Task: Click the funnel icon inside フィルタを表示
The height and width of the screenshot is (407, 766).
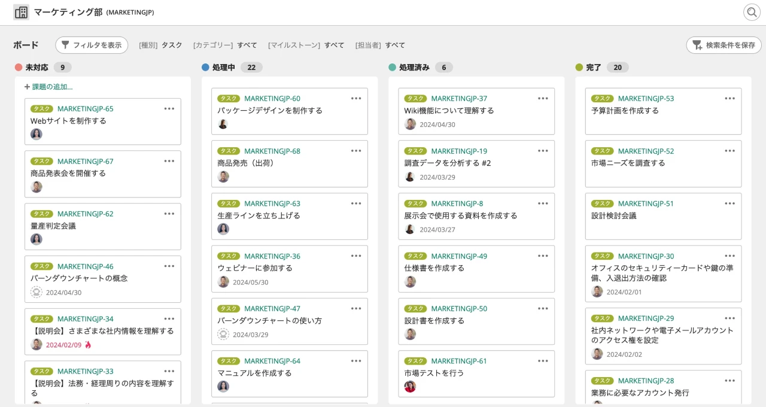Action: pos(67,45)
